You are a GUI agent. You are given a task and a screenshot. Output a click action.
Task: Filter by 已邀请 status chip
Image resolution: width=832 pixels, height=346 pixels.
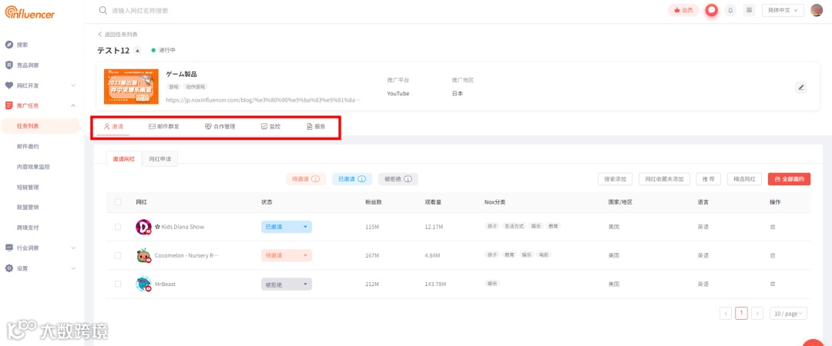pyautogui.click(x=352, y=179)
